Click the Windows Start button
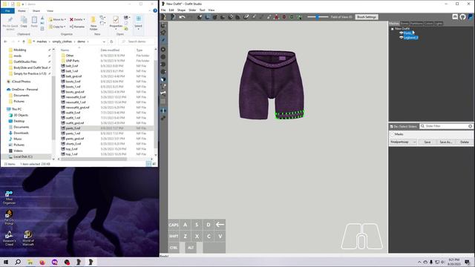475x267 pixels. click(x=6, y=262)
